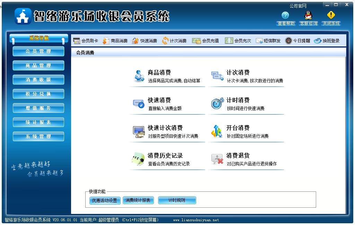Open the 商品消费 heading in main panel
355x225 pixels.
(x=159, y=73)
